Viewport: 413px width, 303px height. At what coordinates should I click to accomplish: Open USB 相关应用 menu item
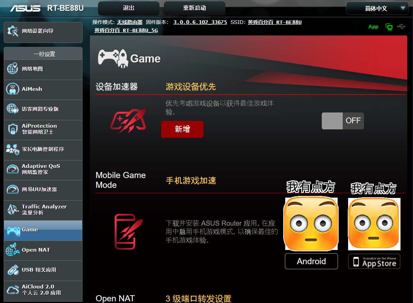[x=43, y=270]
